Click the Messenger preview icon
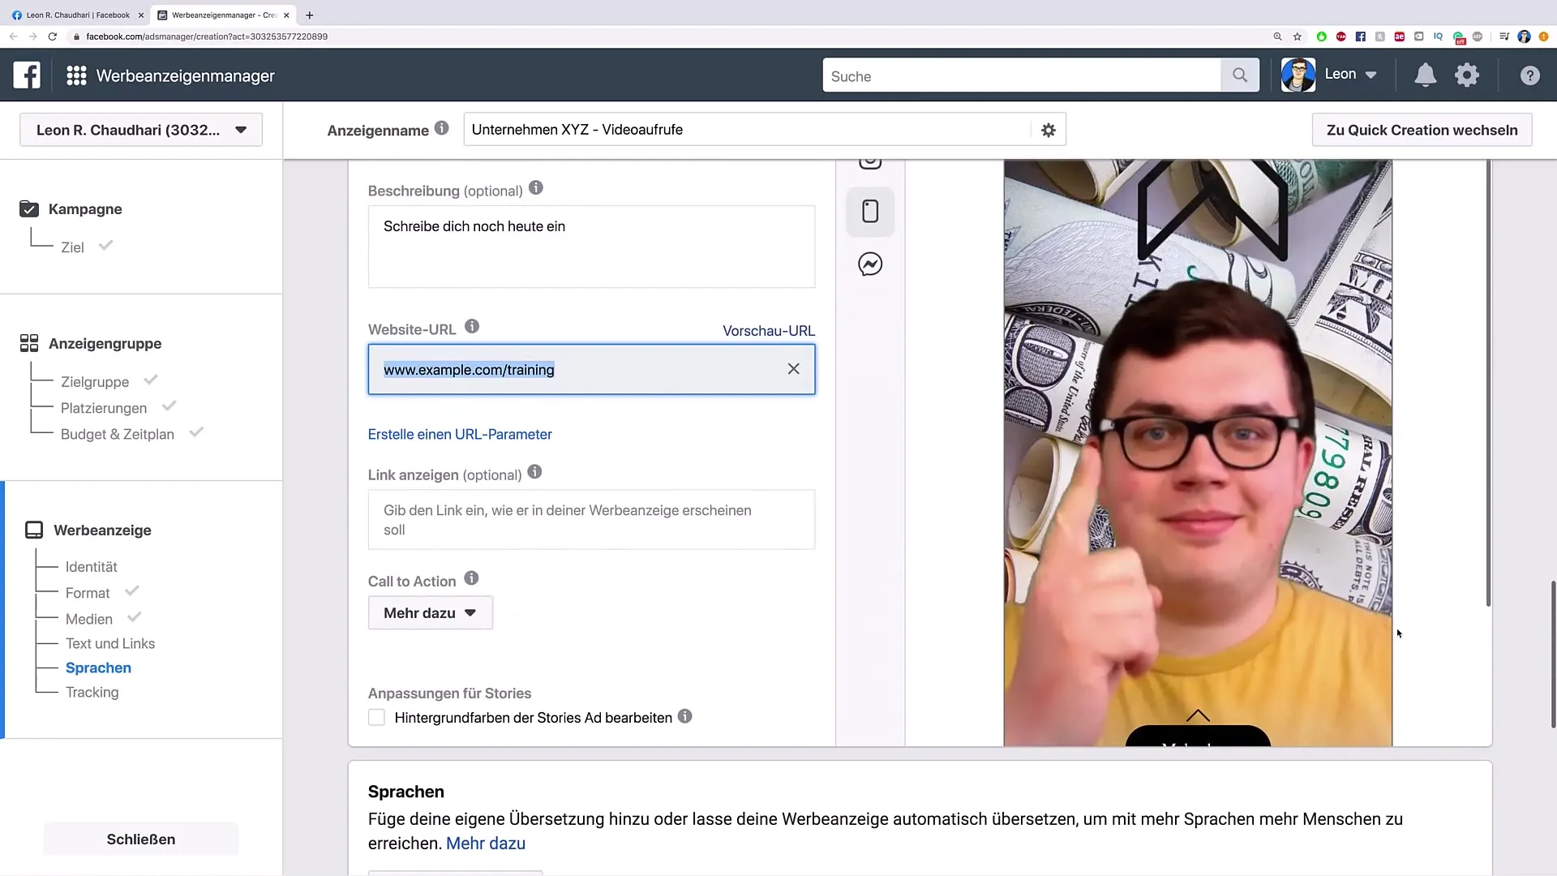The width and height of the screenshot is (1557, 876). [870, 264]
